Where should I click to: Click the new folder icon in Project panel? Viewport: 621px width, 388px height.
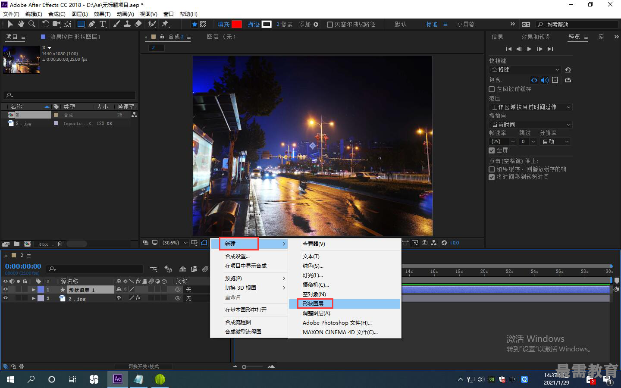click(x=16, y=244)
